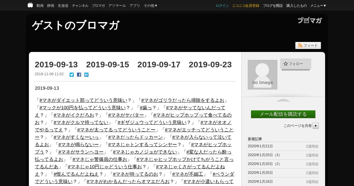Open アプリ in top navigation
The image size is (354, 186).
(x=135, y=6)
